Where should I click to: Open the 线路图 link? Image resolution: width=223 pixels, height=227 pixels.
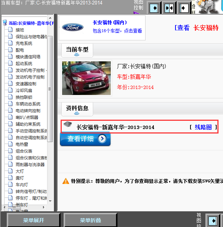(x=203, y=127)
